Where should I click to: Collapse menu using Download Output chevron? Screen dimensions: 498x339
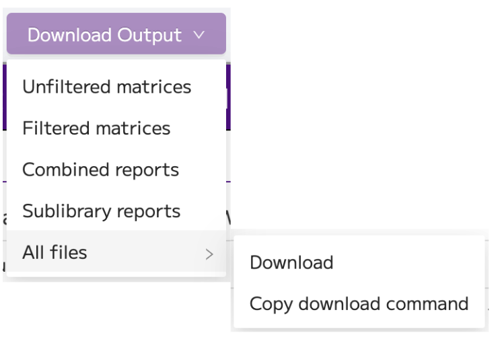coord(199,34)
